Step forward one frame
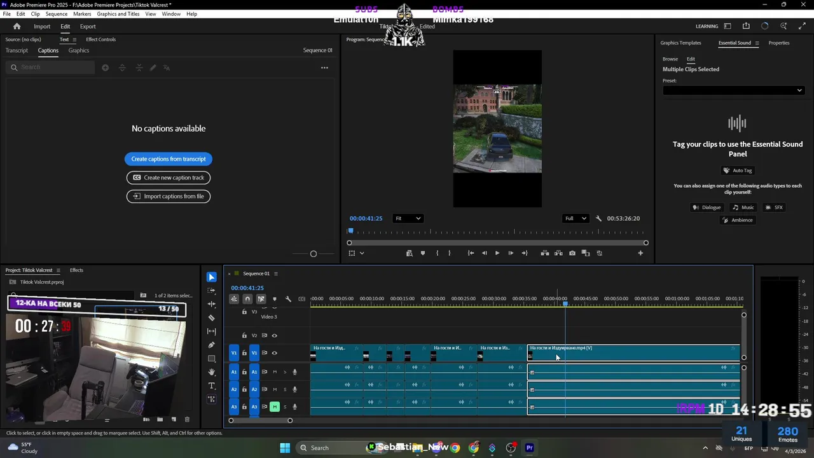This screenshot has width=814, height=458. point(511,253)
